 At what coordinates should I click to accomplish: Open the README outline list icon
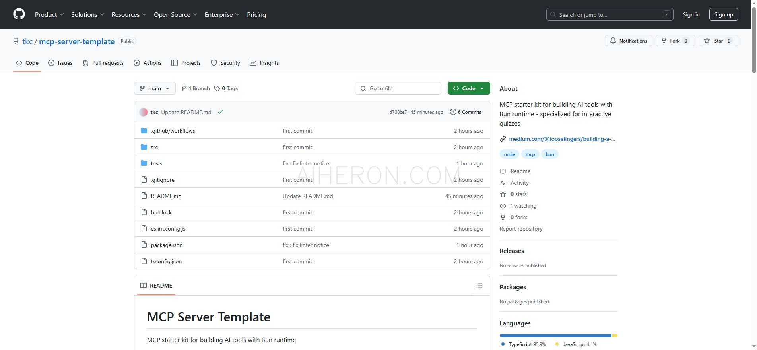(479, 286)
